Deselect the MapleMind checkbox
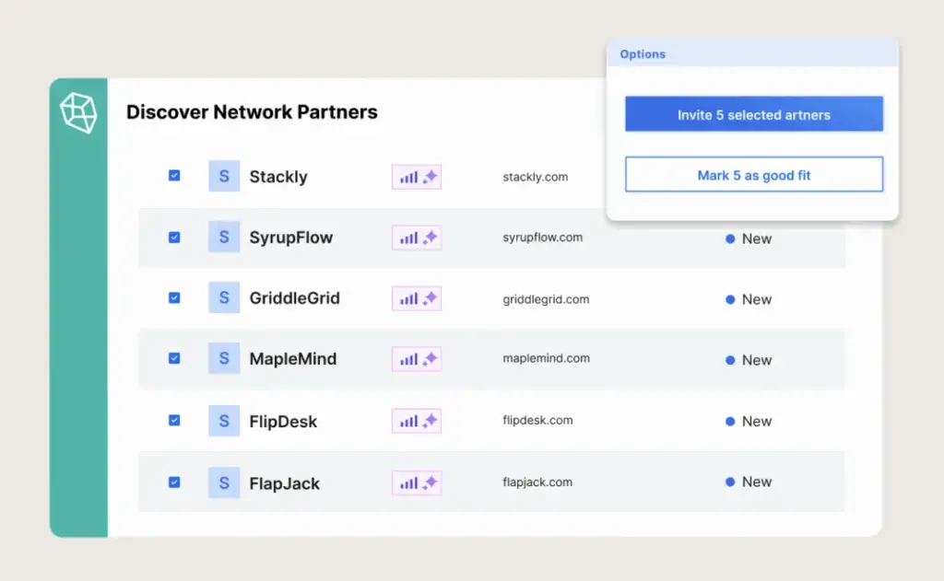 (174, 358)
